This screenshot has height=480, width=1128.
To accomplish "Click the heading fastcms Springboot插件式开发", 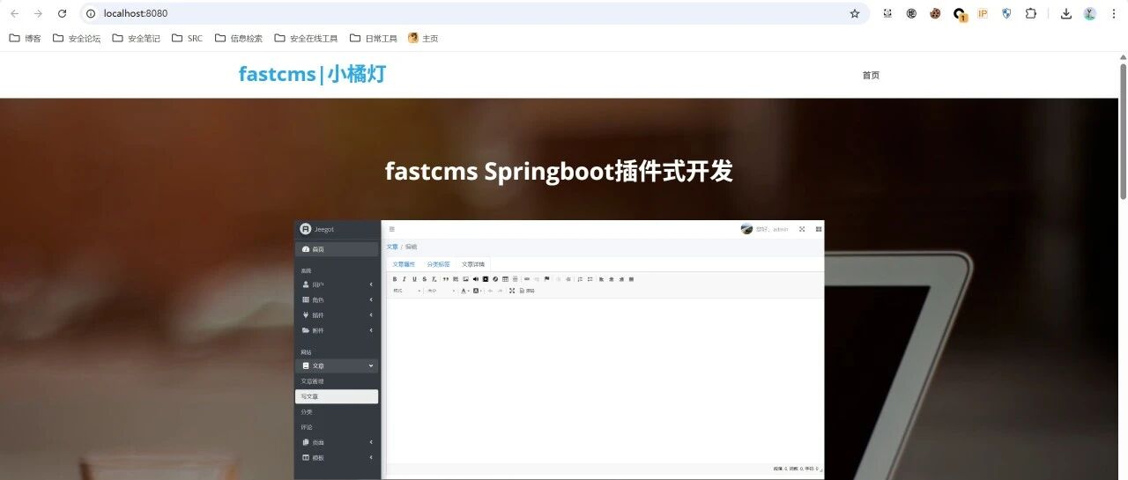I will tap(559, 171).
